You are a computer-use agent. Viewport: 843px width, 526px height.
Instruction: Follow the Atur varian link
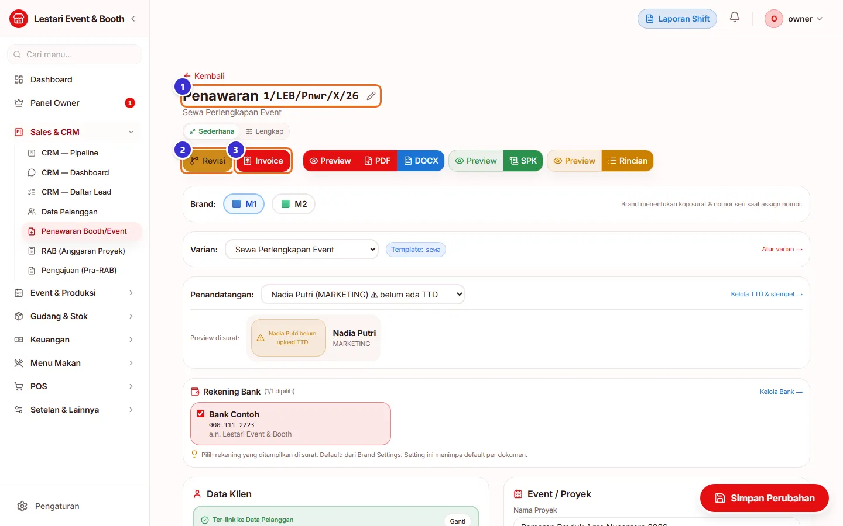pos(782,249)
